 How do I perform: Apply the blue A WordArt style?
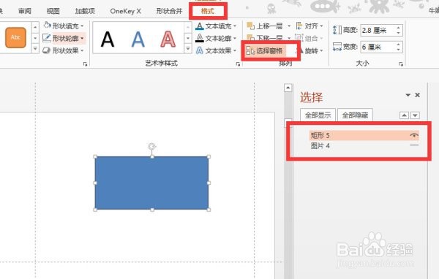[x=138, y=39]
